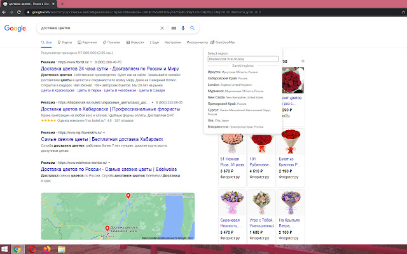The width and height of the screenshot is (407, 254).
Task: Open the florist.ru ad dropdown arrow
Action: tap(91, 62)
